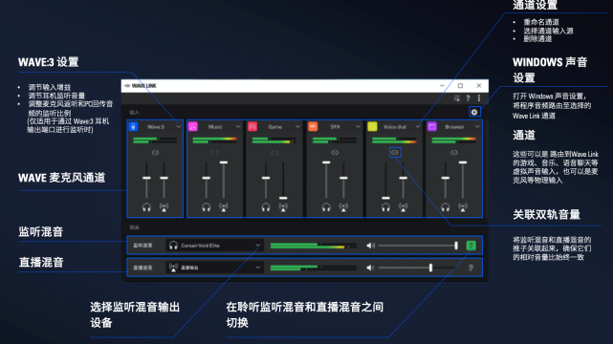Mute SFX channel headphones monitor output

(326, 207)
